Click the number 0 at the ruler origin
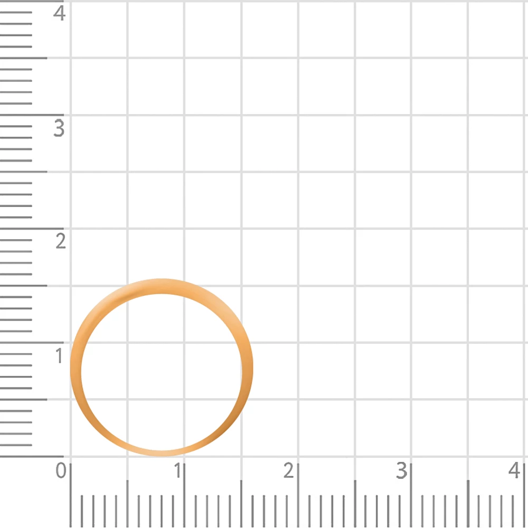Viewport: 528px width, 528px height. (x=61, y=470)
